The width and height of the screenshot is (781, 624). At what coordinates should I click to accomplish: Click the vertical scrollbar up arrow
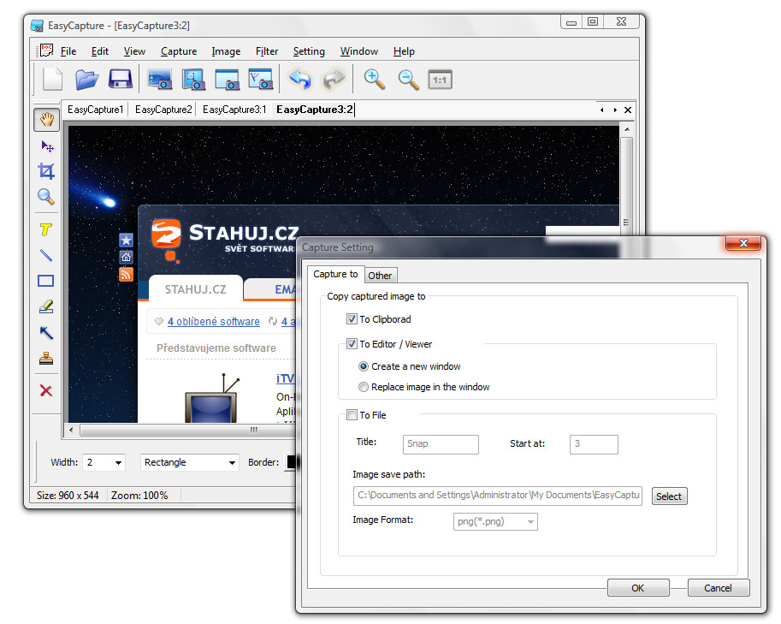[x=627, y=129]
